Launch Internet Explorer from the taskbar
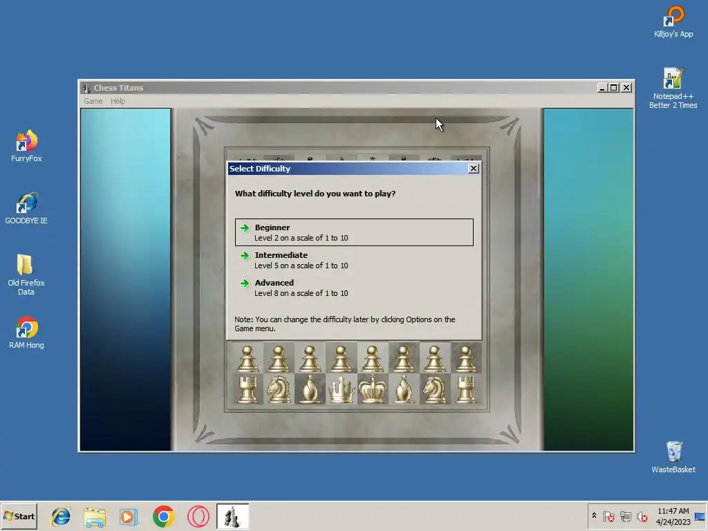This screenshot has width=708, height=531. (61, 516)
